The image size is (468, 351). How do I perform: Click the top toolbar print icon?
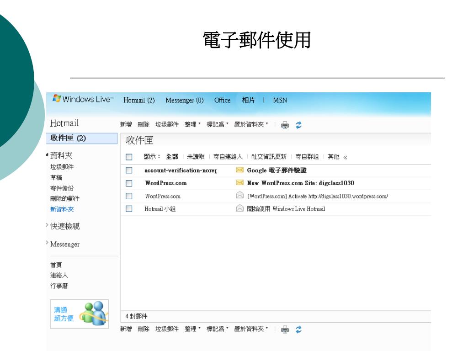285,125
